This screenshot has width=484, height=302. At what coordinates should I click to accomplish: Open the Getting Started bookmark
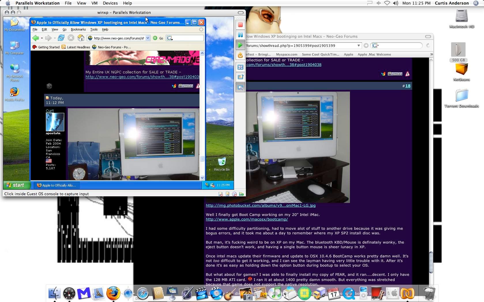46,47
